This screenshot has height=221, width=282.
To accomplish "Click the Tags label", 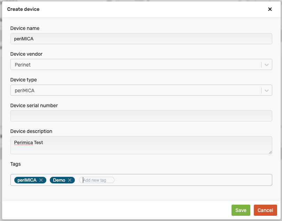I will click(x=16, y=164).
